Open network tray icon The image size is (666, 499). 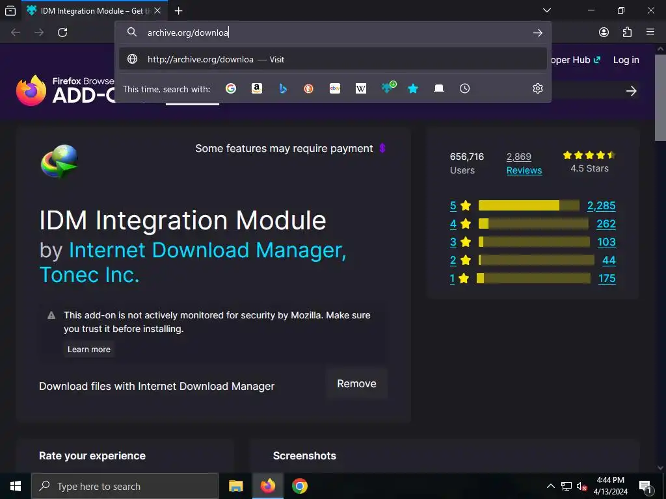(566, 486)
